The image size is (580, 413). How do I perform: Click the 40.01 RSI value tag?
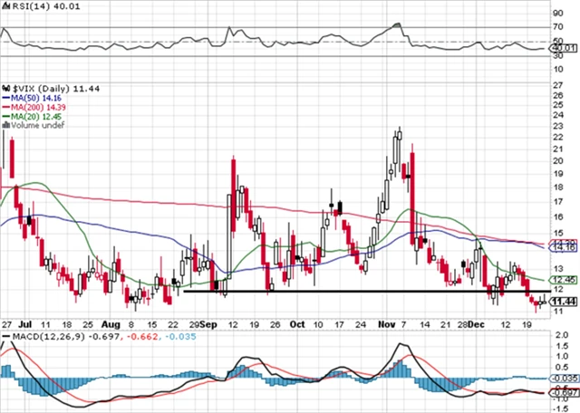[x=564, y=48]
